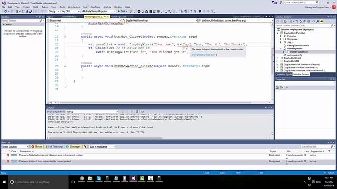
Task: Toggle the 0 Messages filter
Action: point(74,147)
